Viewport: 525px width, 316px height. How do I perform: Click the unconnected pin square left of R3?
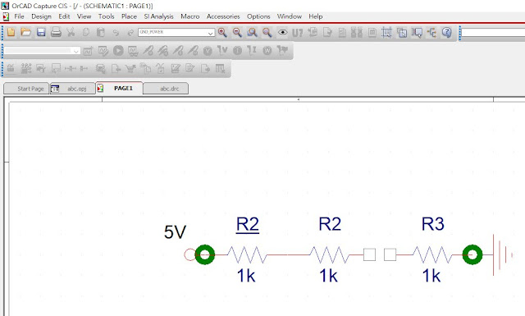point(390,254)
